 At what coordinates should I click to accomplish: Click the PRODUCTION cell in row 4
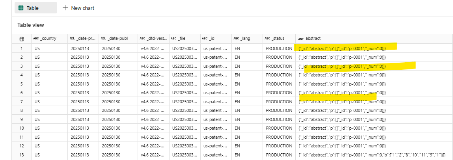[279, 75]
